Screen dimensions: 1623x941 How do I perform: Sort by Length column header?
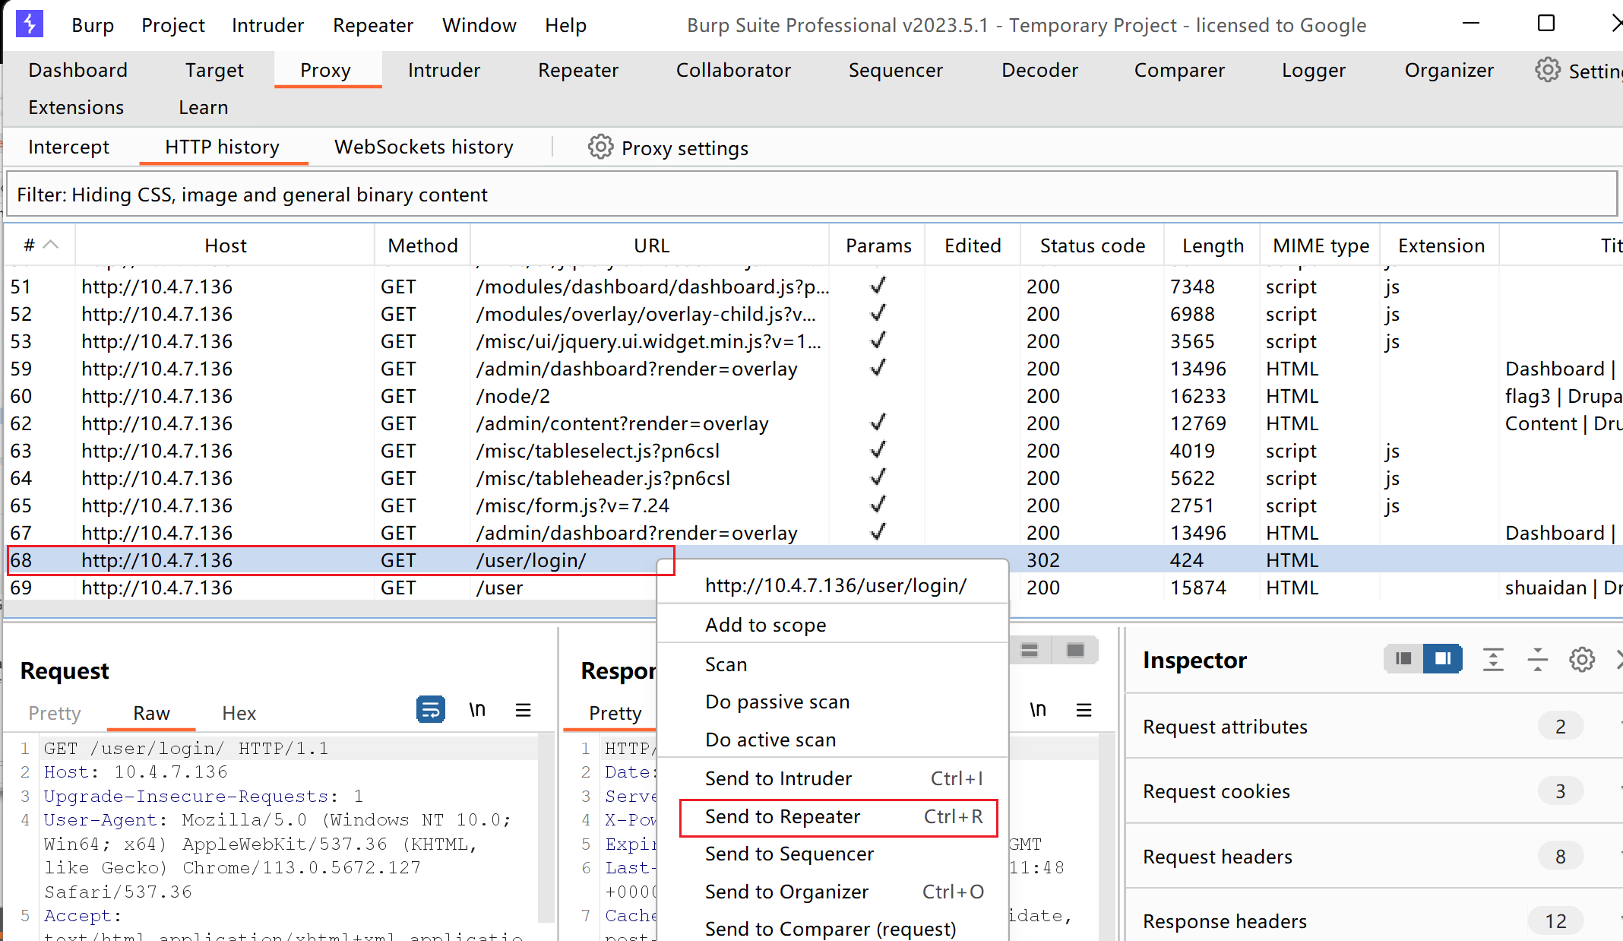coord(1213,245)
